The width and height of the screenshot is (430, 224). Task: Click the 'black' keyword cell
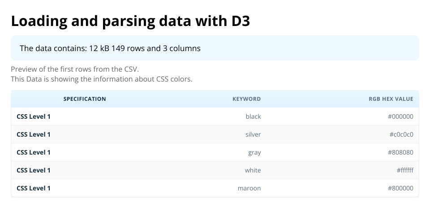253,116
